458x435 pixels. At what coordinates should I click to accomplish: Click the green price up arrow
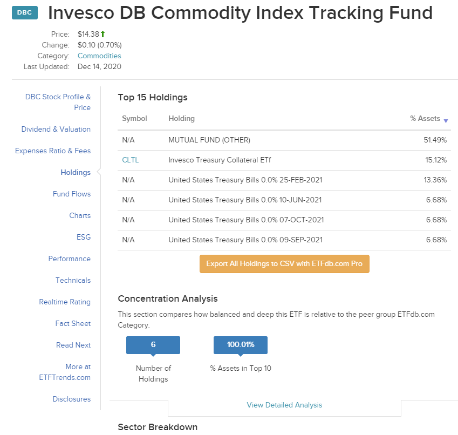[x=102, y=35]
